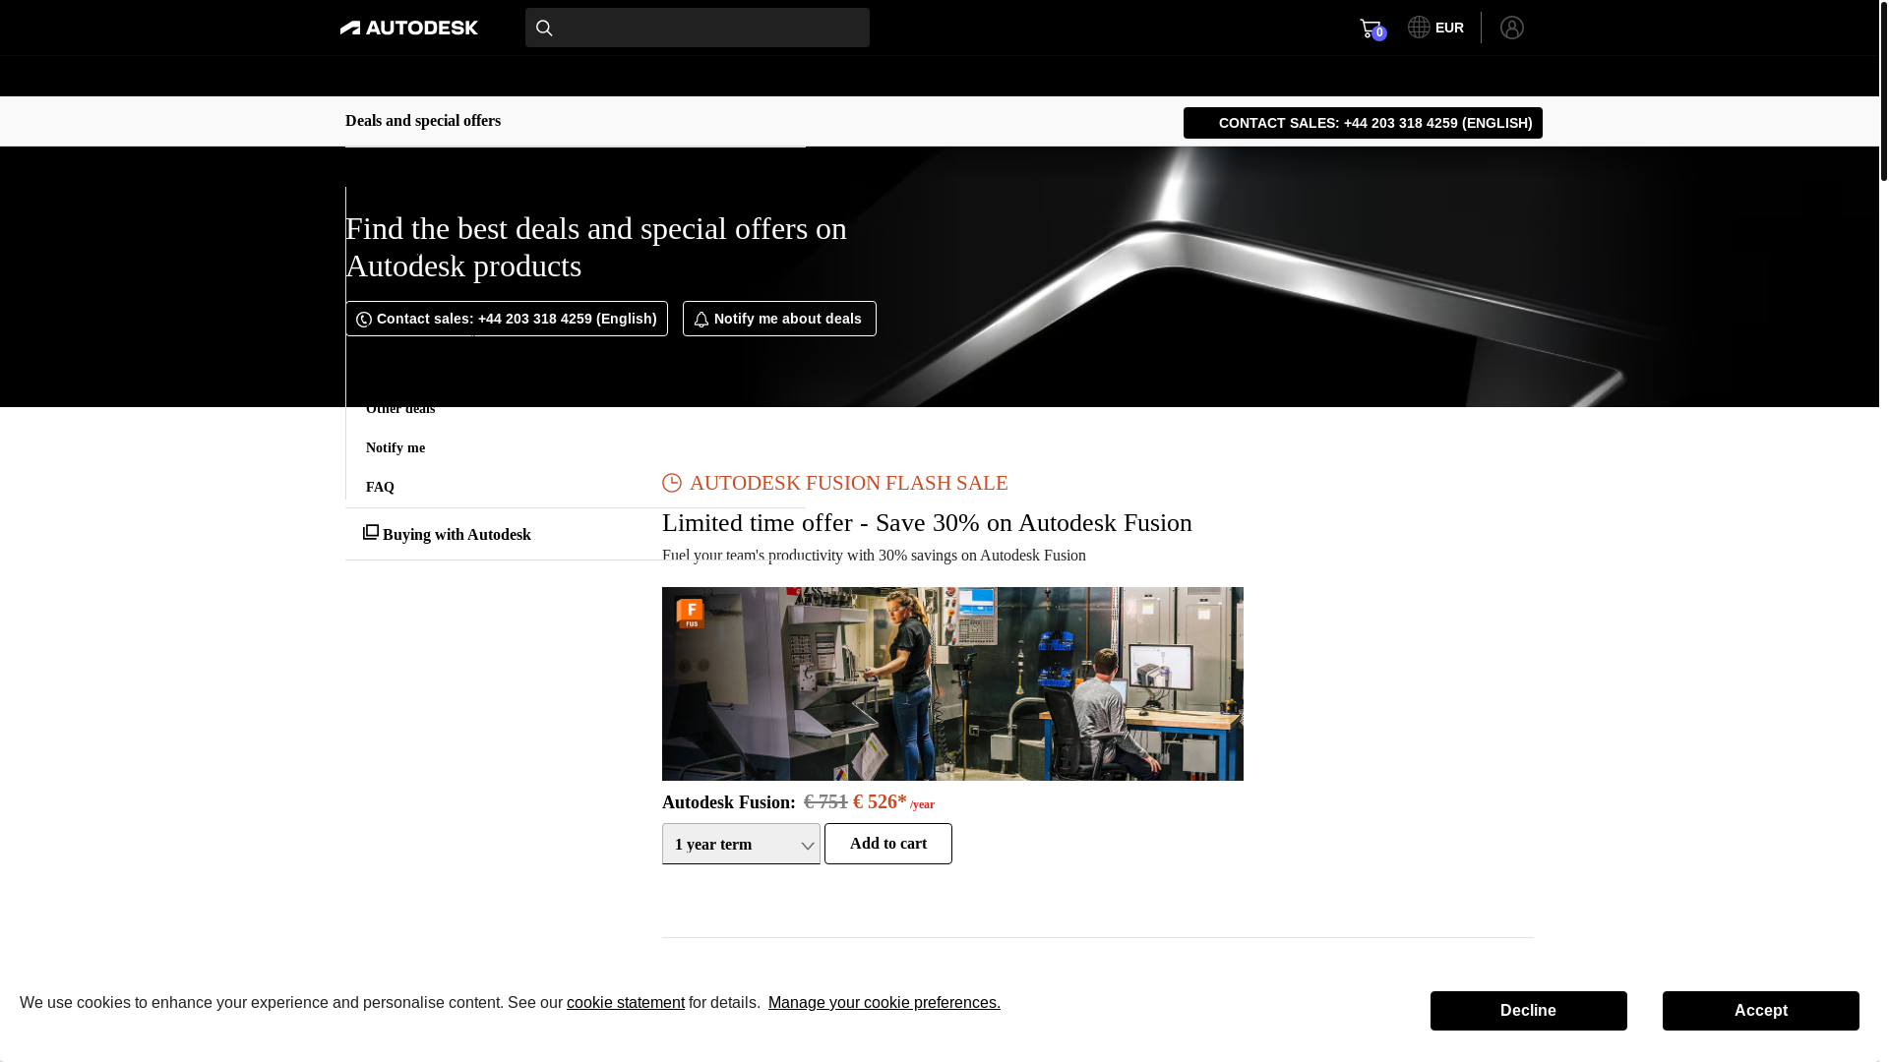The width and height of the screenshot is (1889, 1062).
Task: Click the page vertical scrollbar
Action: point(1884,90)
